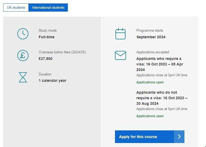Select the International students tab
Screen dimensions: 206x147
[x=48, y=8]
